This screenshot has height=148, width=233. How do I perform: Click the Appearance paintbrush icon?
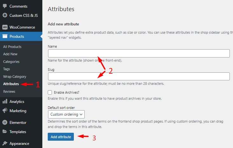[x=5, y=143]
